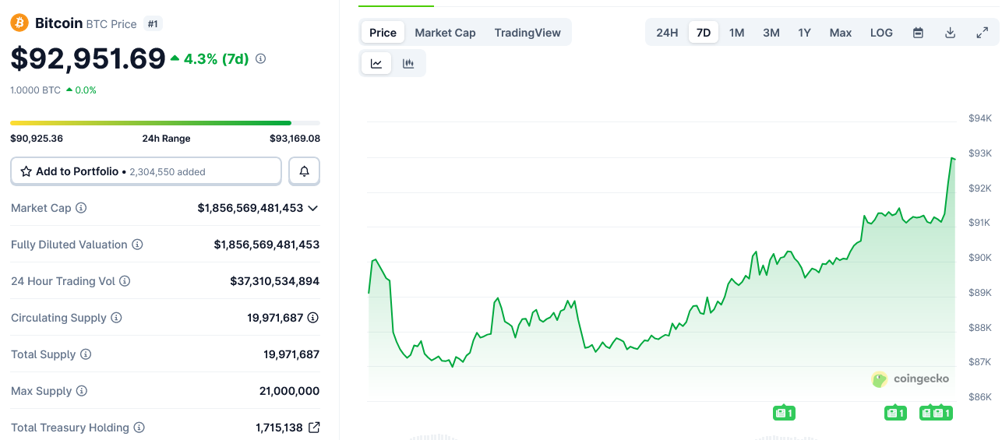Viewport: 1002px width, 440px height.
Task: Select the 24H time range
Action: [x=667, y=33]
